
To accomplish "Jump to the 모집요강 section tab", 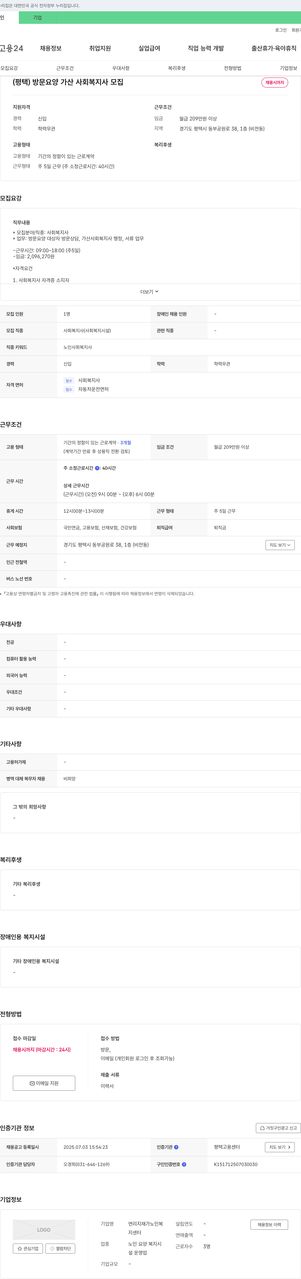I will pos(9,68).
